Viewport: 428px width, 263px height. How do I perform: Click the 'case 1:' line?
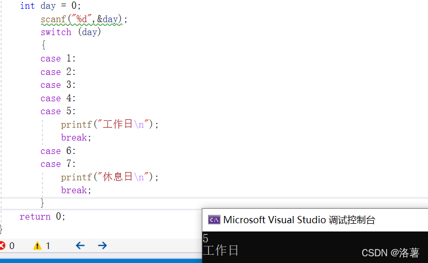click(x=58, y=58)
